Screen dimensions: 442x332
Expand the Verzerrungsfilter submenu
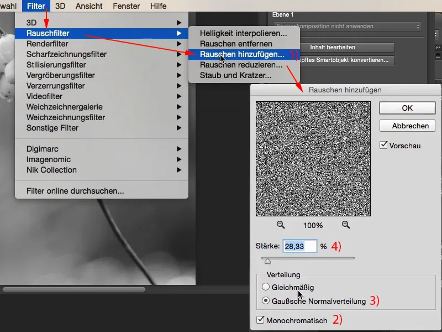click(x=102, y=86)
